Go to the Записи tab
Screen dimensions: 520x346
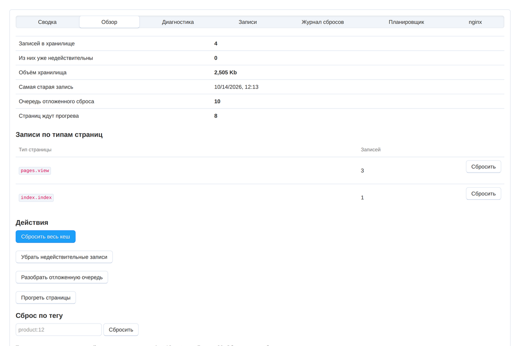[248, 22]
